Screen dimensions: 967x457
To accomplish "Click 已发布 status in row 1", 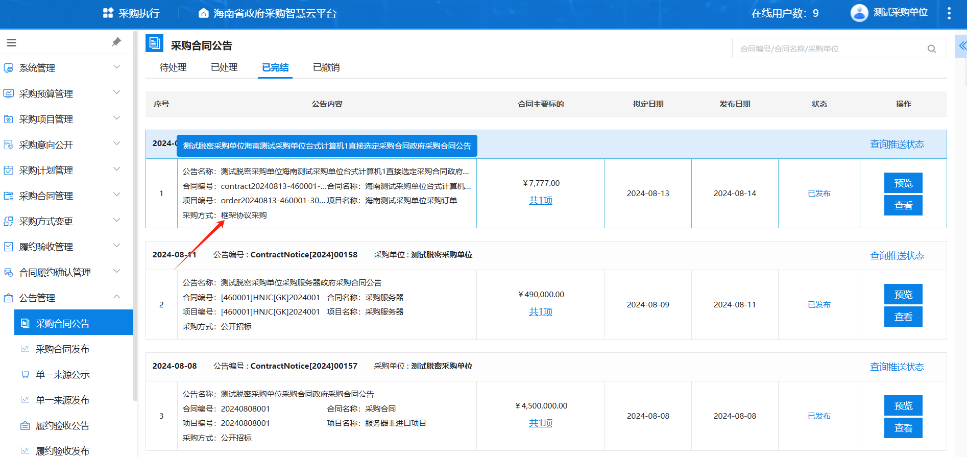I will (x=819, y=194).
